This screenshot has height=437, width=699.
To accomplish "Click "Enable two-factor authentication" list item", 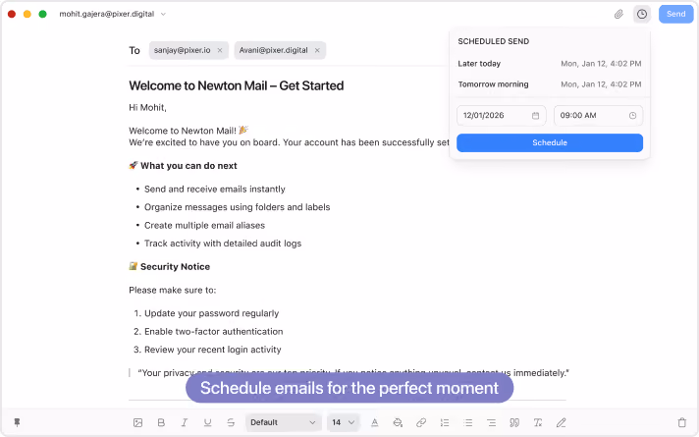I will (214, 332).
